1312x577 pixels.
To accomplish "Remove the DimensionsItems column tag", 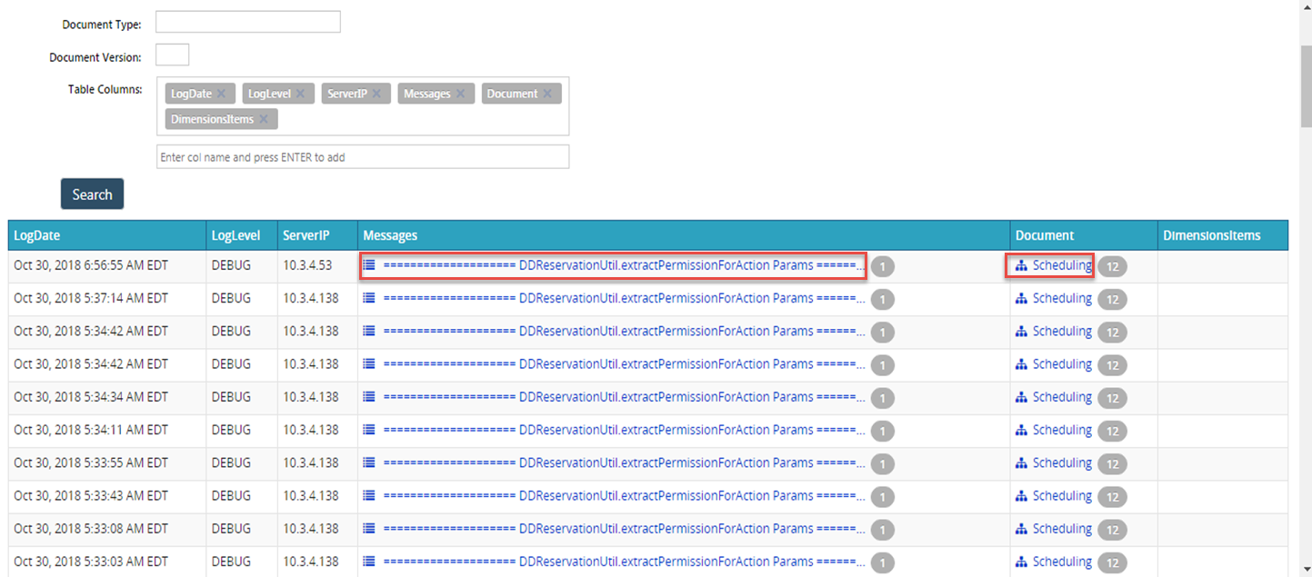I will 264,119.
